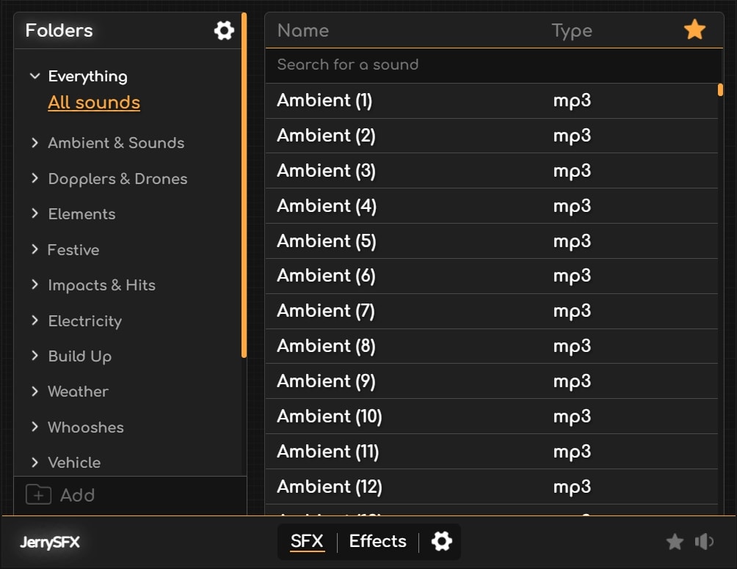This screenshot has height=569, width=737.
Task: Expand the Dopplers & Drones folder
Action: tap(35, 179)
